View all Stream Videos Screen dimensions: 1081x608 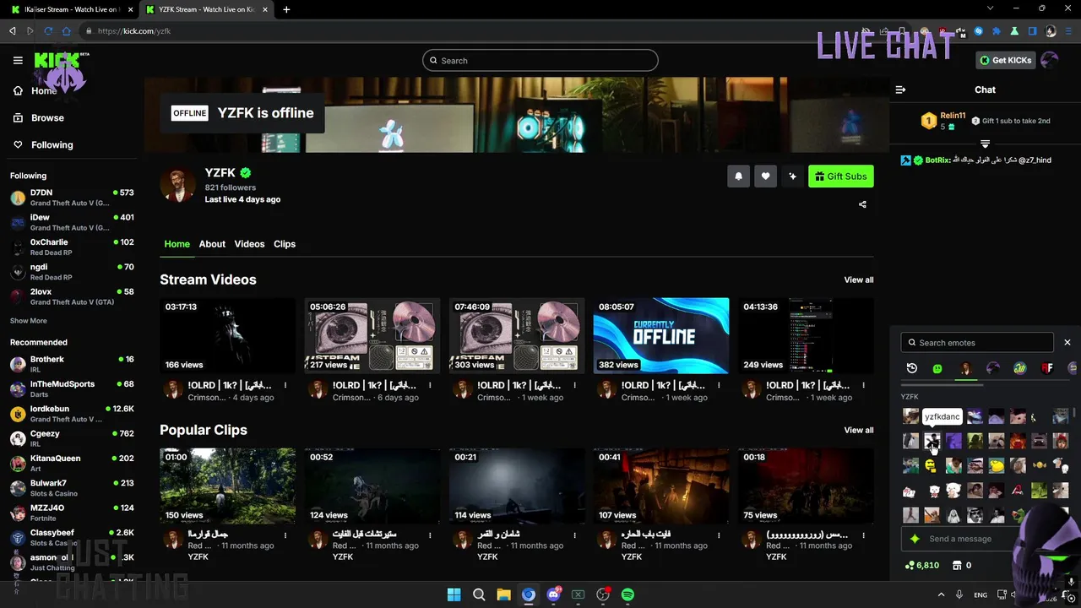[x=859, y=280]
